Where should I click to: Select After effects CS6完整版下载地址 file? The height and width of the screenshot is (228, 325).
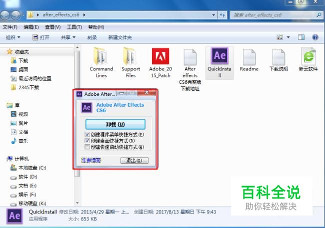(x=190, y=70)
